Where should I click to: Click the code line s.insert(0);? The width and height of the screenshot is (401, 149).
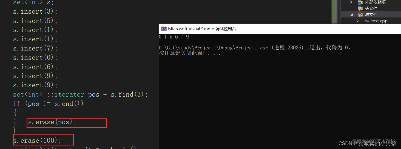[x=35, y=58]
